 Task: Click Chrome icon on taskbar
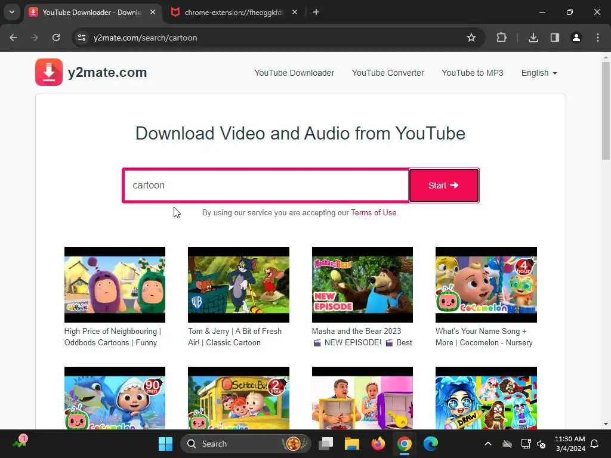click(404, 444)
